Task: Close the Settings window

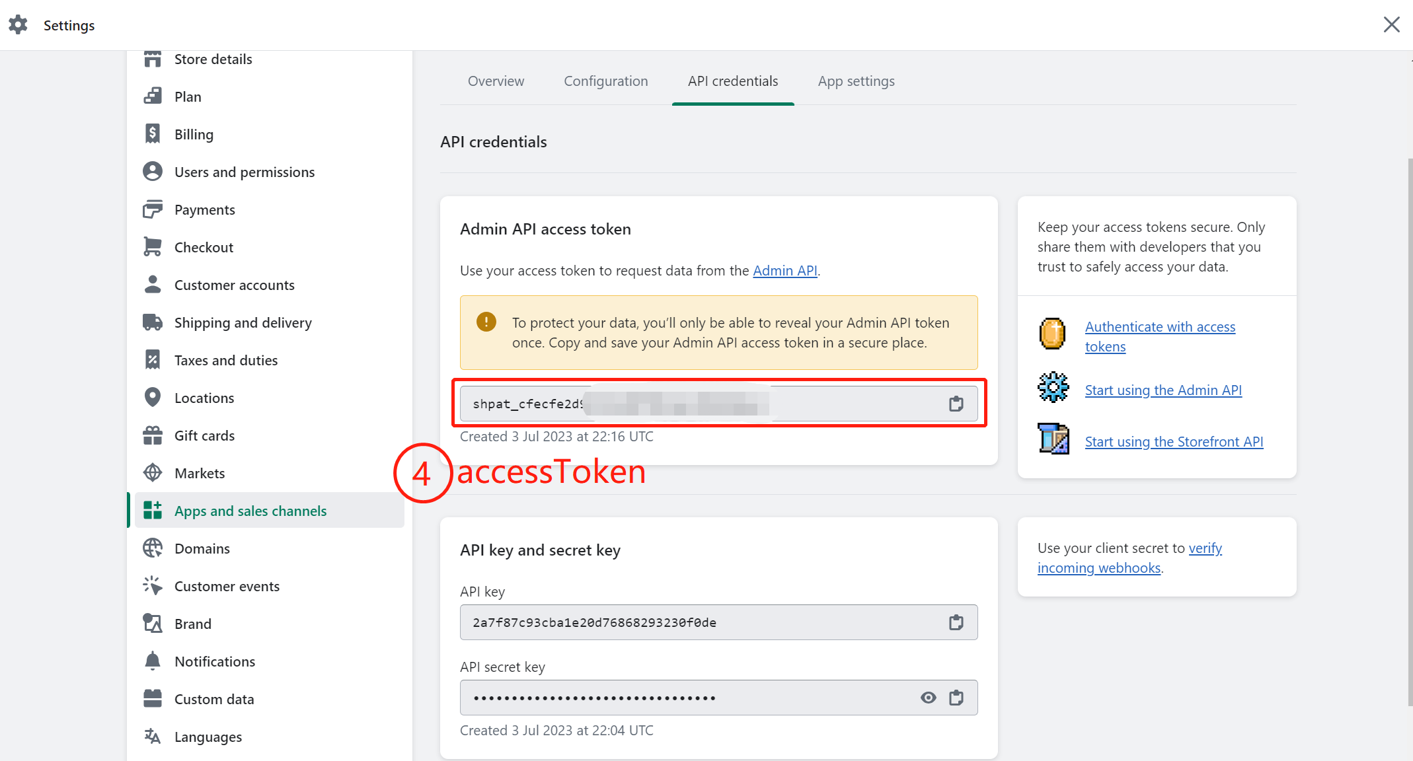Action: coord(1392,25)
